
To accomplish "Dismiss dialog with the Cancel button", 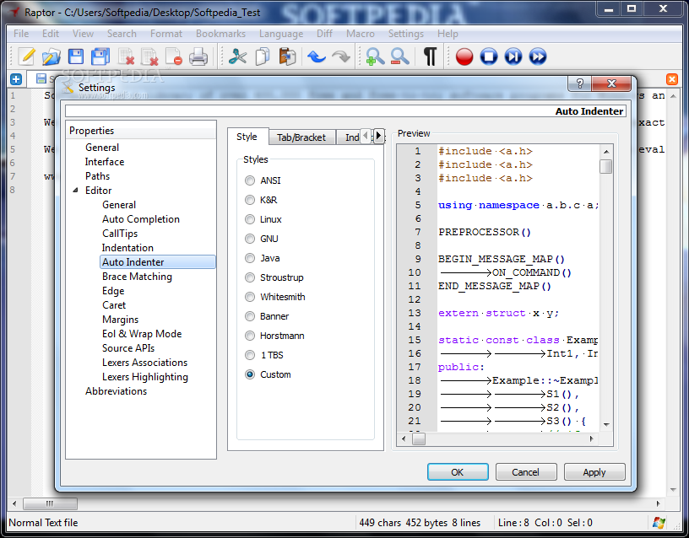I will (x=525, y=471).
